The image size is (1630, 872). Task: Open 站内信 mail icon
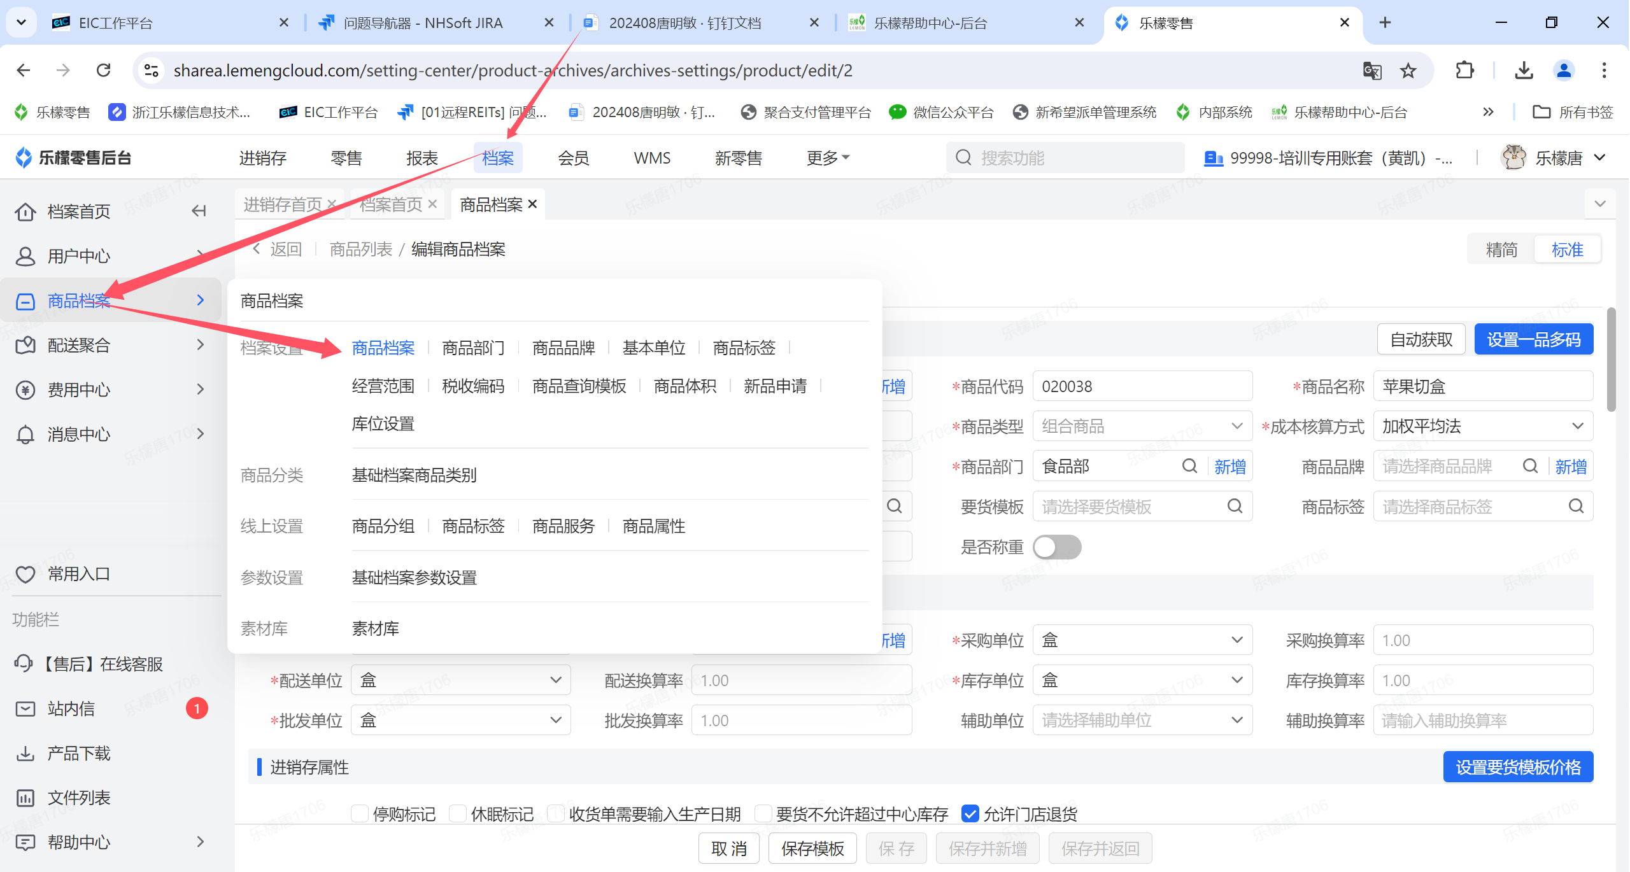click(x=25, y=708)
